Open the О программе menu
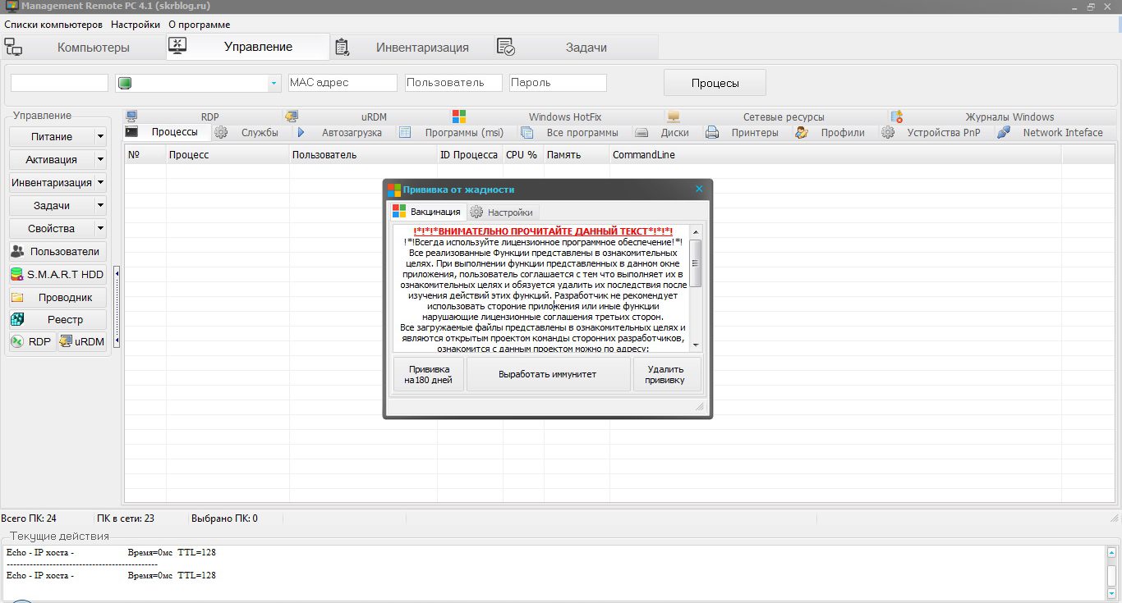 coord(200,25)
